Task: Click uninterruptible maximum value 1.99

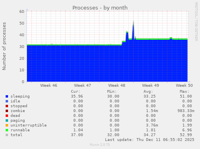Action: [187, 125]
